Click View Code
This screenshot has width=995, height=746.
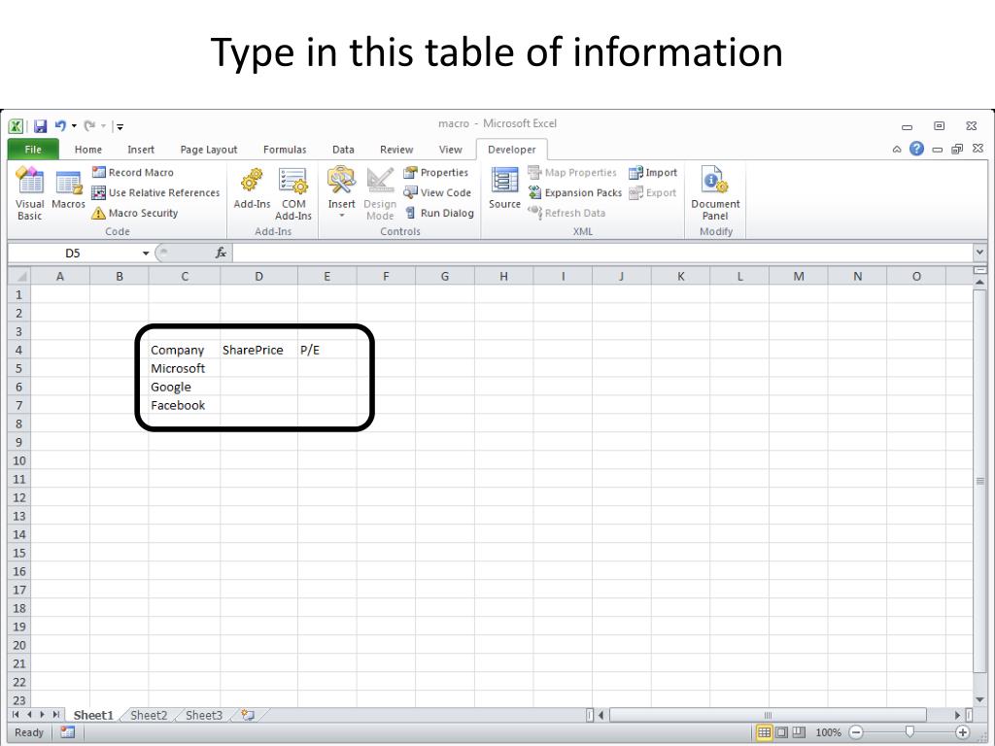[x=437, y=193]
